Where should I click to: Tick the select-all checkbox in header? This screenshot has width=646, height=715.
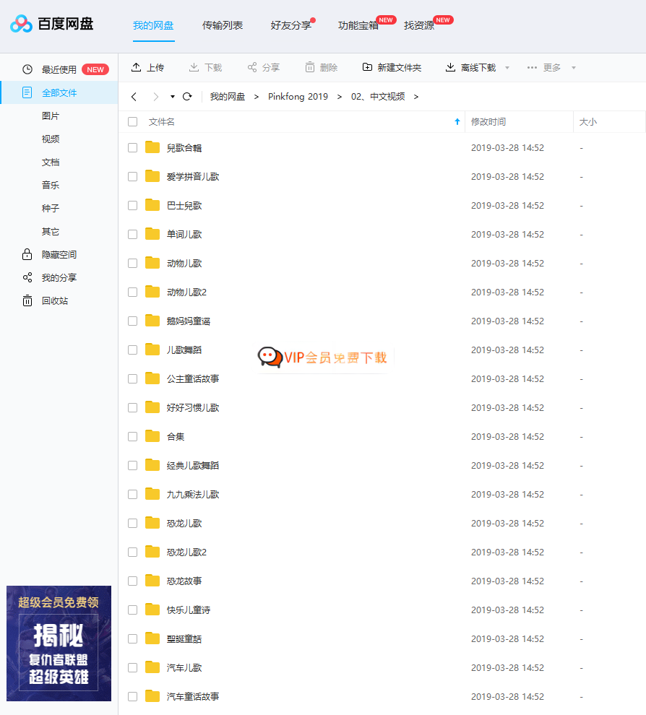pyautogui.click(x=133, y=122)
